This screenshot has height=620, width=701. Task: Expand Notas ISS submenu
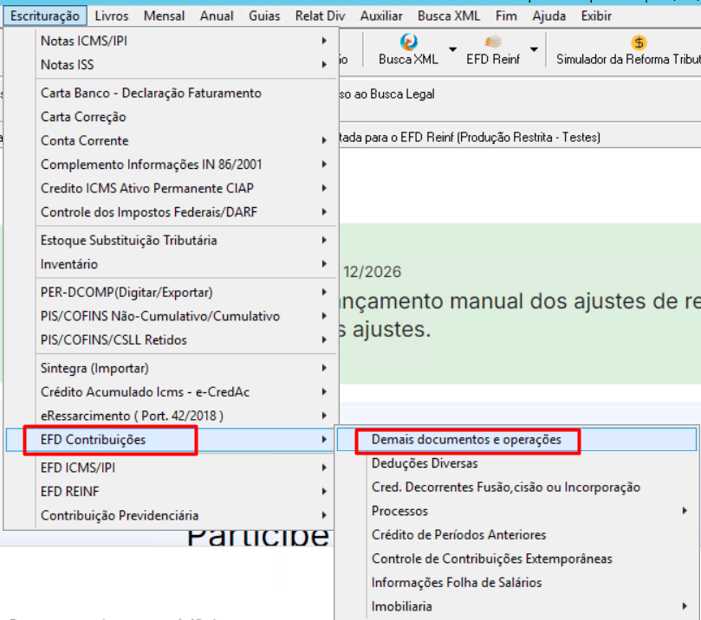170,65
